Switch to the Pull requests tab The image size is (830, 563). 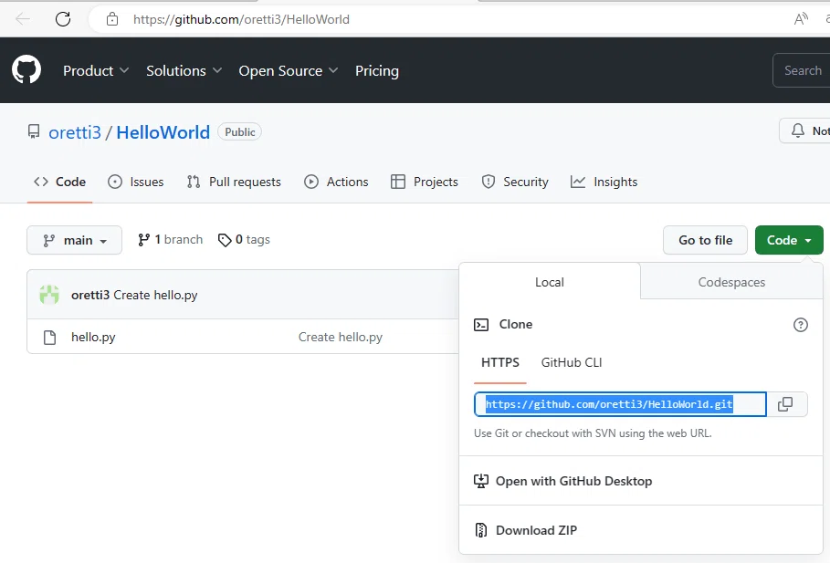click(x=234, y=182)
